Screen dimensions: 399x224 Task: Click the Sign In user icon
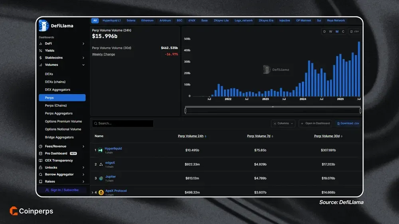pyautogui.click(x=47, y=190)
